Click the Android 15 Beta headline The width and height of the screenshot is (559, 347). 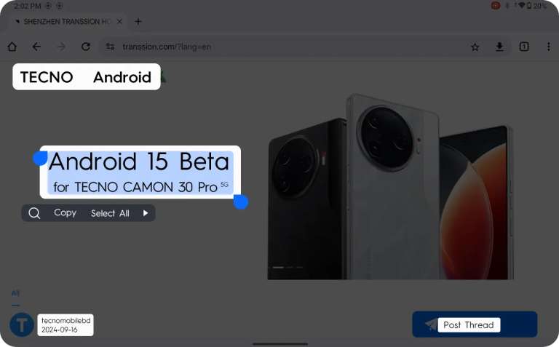pos(139,161)
